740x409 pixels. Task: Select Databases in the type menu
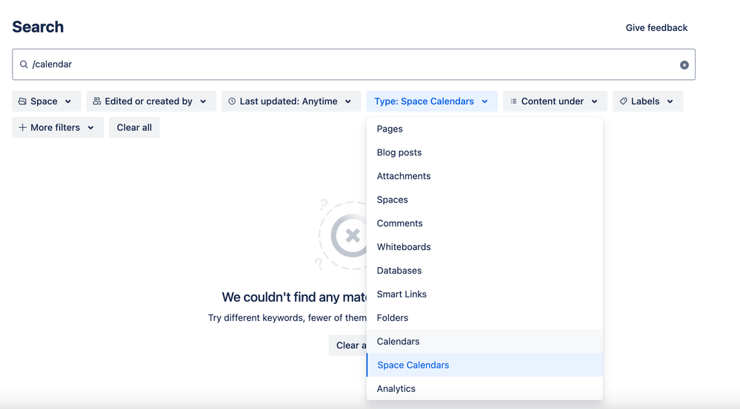[x=484, y=271]
